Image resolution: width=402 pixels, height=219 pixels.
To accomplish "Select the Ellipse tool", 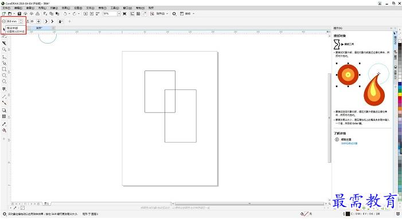I will (x=4, y=75).
